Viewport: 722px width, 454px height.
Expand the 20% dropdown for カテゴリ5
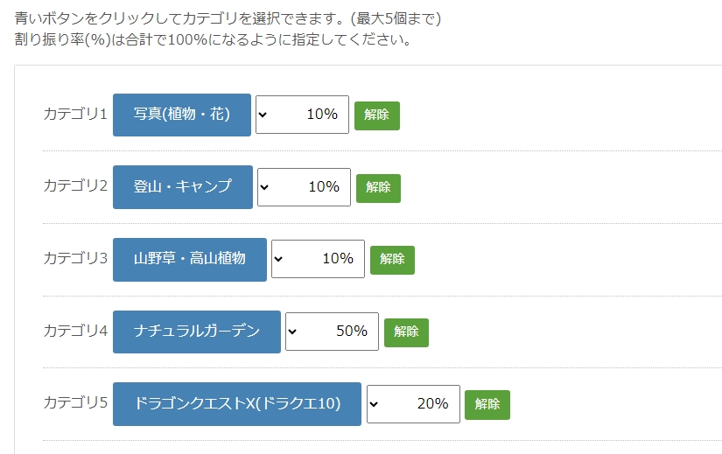click(x=413, y=403)
